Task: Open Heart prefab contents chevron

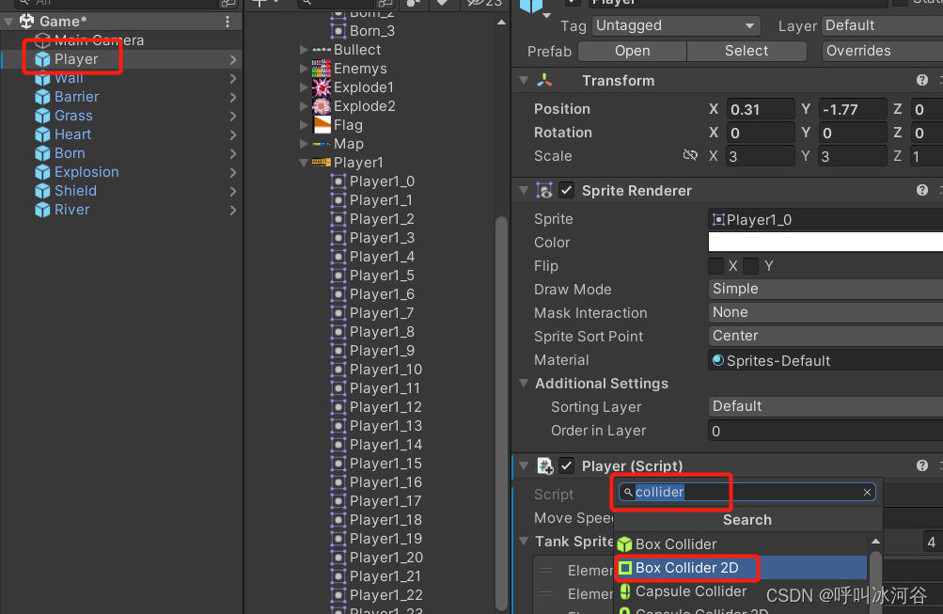Action: tap(233, 134)
